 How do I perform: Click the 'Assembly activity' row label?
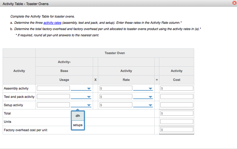(x=16, y=88)
